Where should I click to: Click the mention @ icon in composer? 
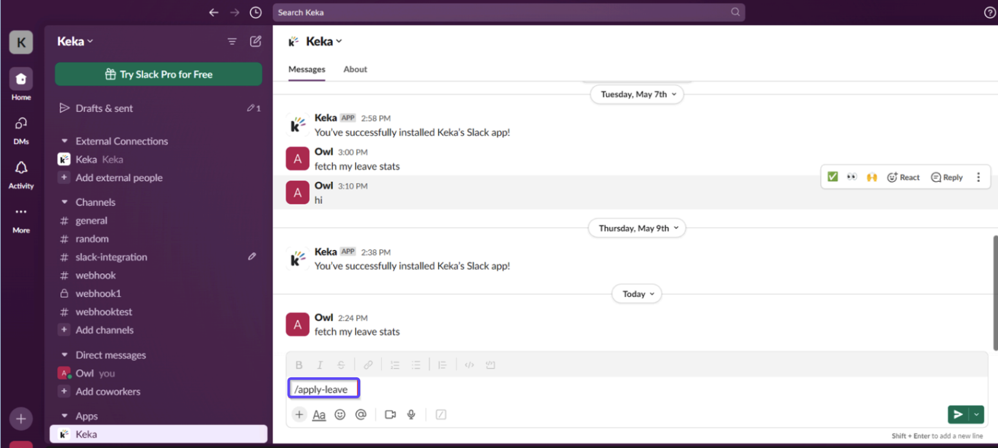point(361,415)
